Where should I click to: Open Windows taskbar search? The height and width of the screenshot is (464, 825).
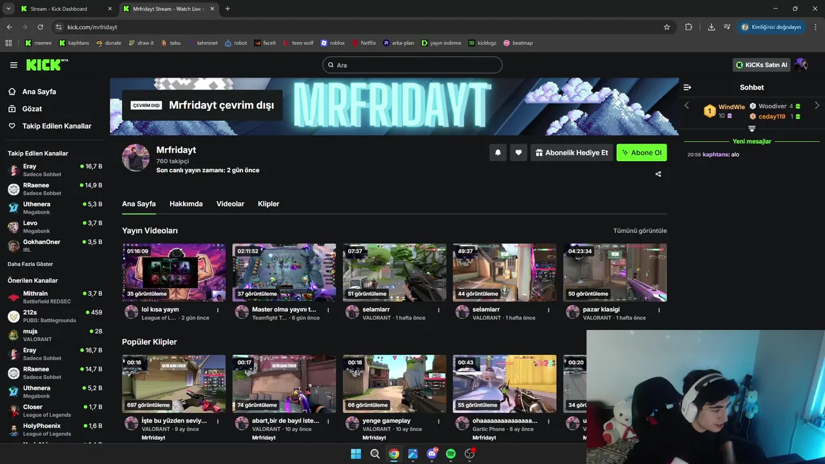(x=374, y=454)
